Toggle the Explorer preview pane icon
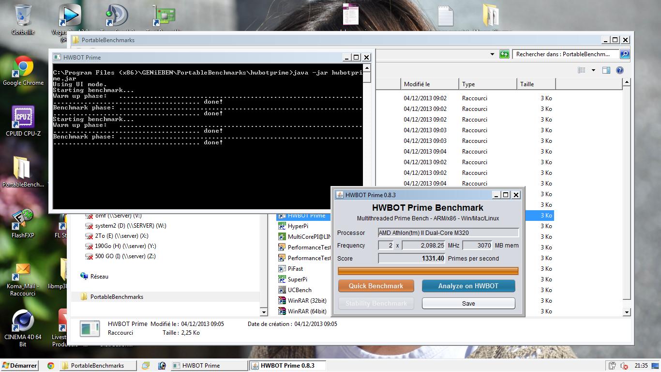661x372 pixels. click(606, 70)
